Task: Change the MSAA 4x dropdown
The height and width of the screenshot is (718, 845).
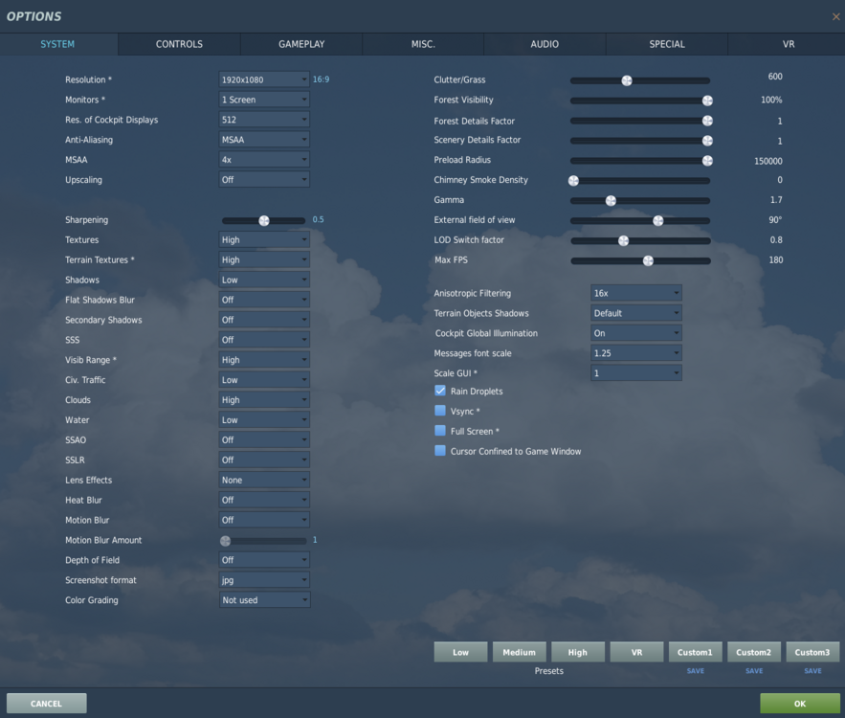Action: pos(264,160)
